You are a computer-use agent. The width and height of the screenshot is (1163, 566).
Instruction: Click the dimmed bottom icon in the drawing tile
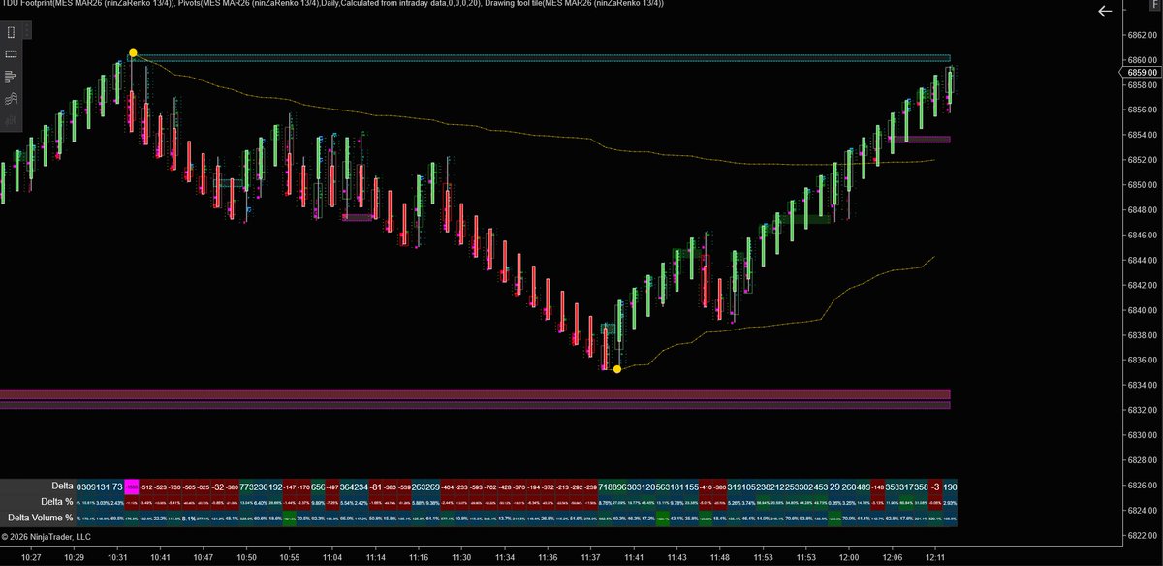[x=11, y=120]
